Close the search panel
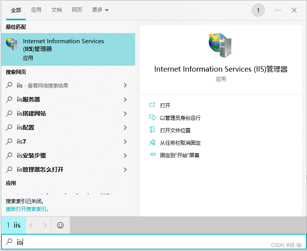Image resolution: width=307 pixels, height=251 pixels. coord(294,10)
